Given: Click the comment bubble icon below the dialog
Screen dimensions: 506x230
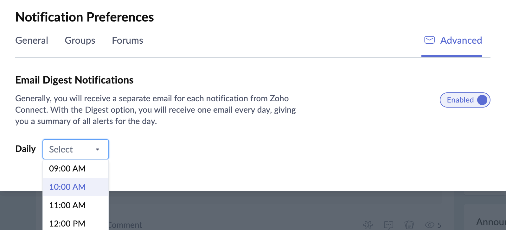Looking at the screenshot, I should 388,225.
